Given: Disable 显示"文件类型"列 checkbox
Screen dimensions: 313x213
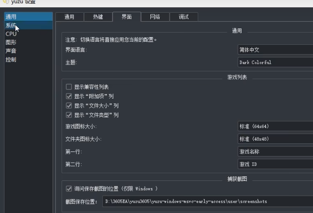Looking at the screenshot, I should [x=69, y=115].
